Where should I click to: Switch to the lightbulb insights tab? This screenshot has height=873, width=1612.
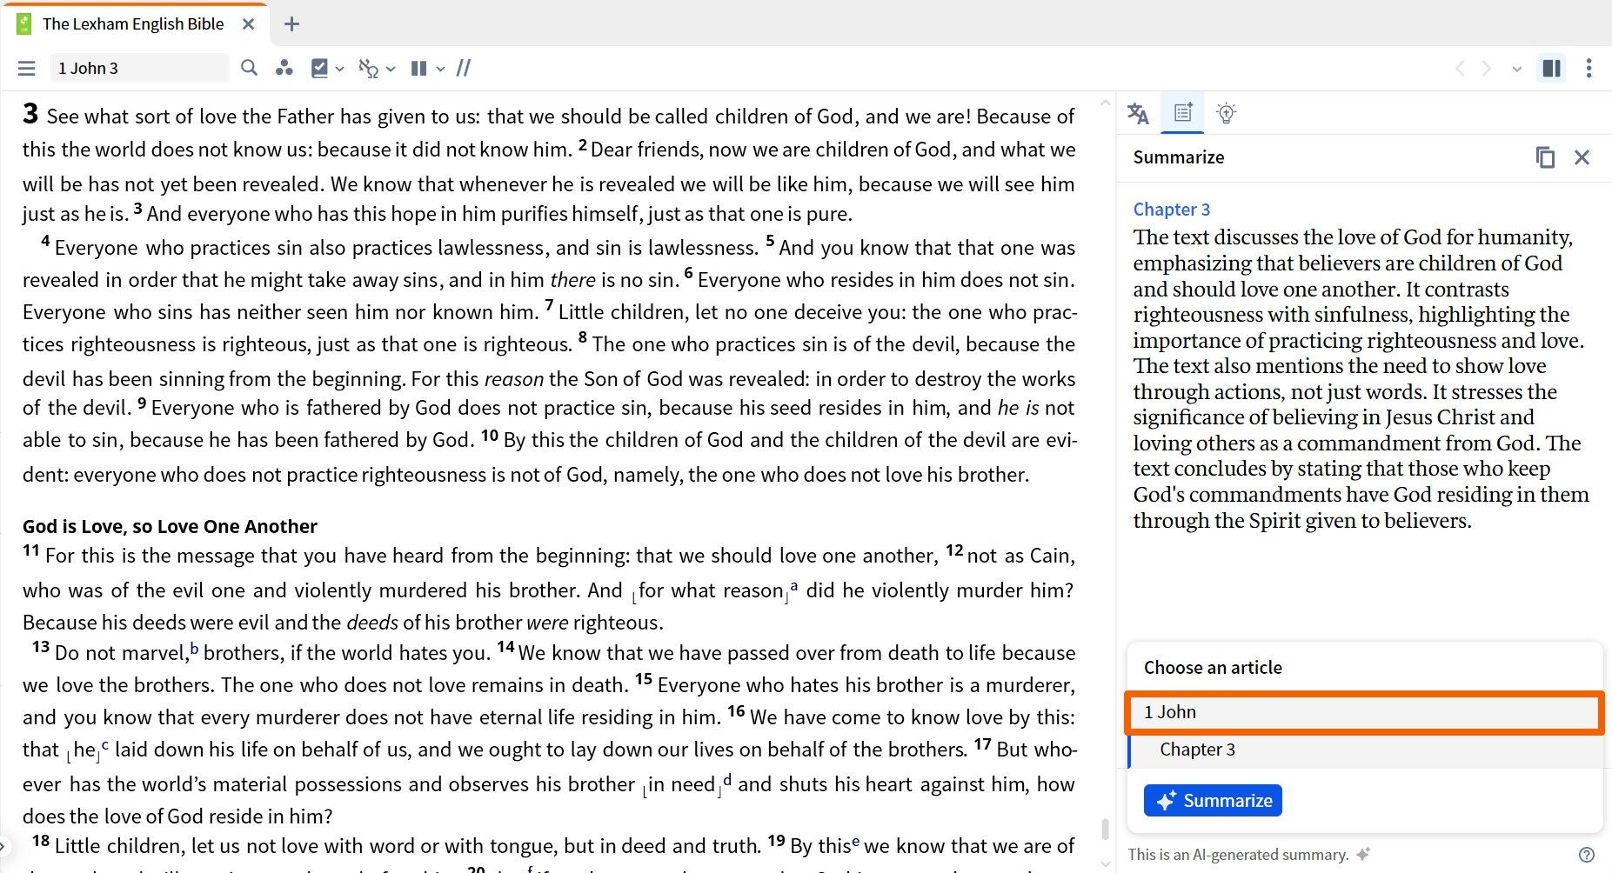[1227, 112]
